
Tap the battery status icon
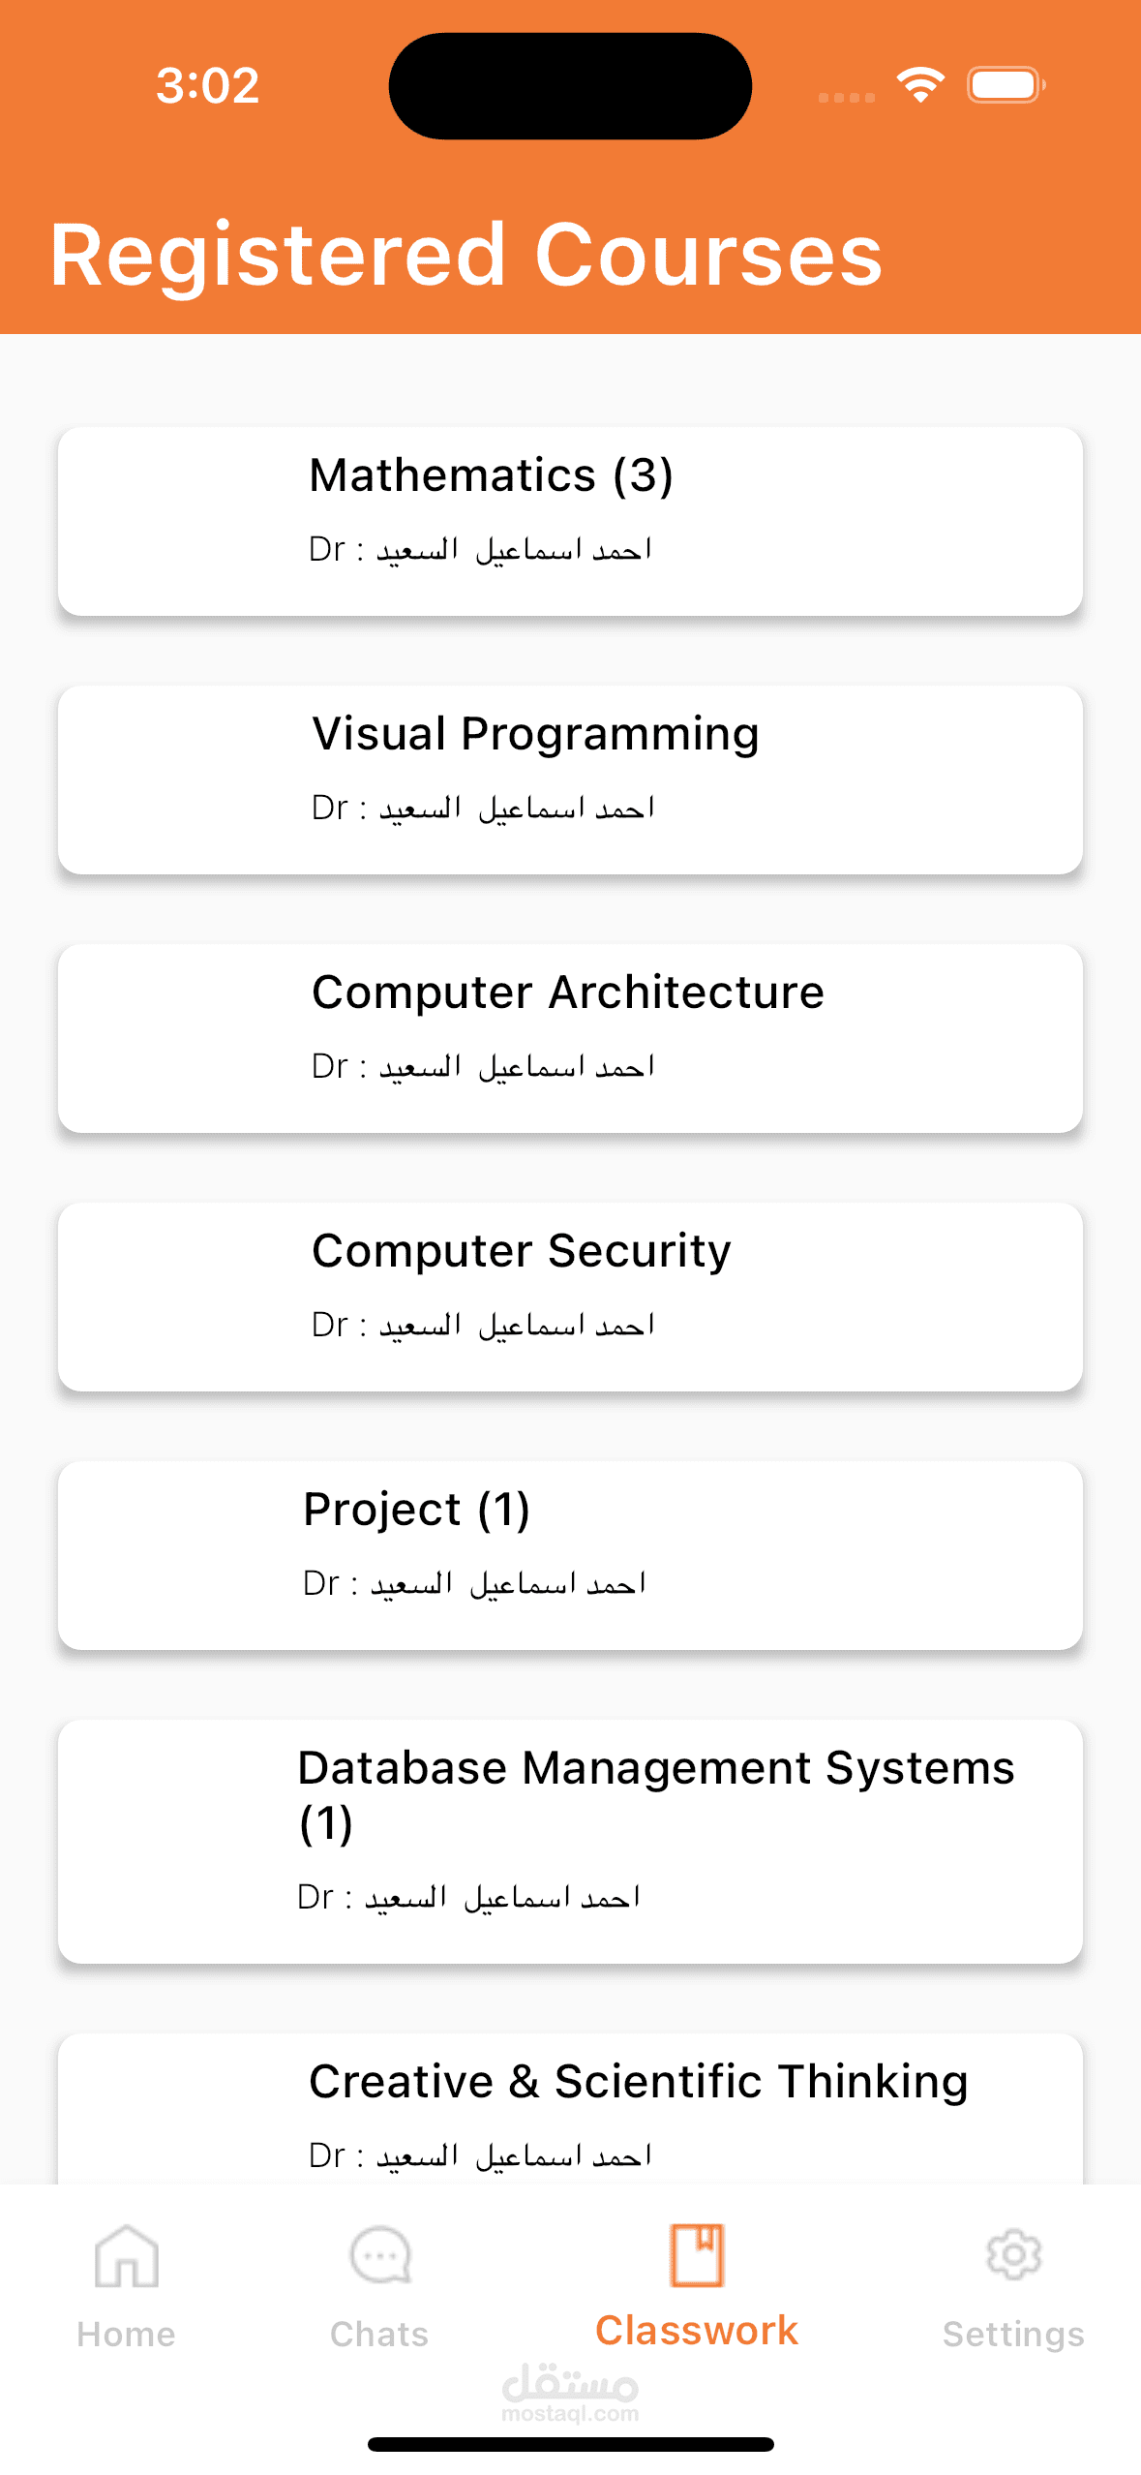point(1006,85)
